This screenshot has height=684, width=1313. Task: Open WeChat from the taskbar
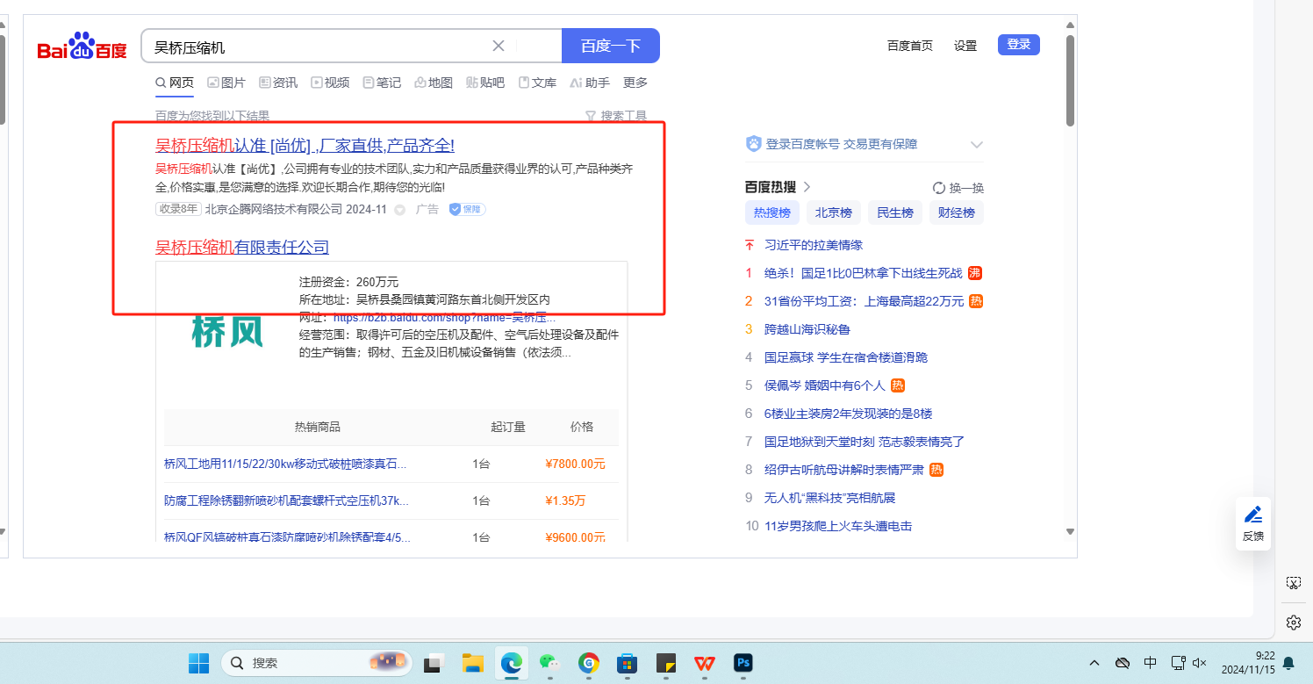coord(549,663)
